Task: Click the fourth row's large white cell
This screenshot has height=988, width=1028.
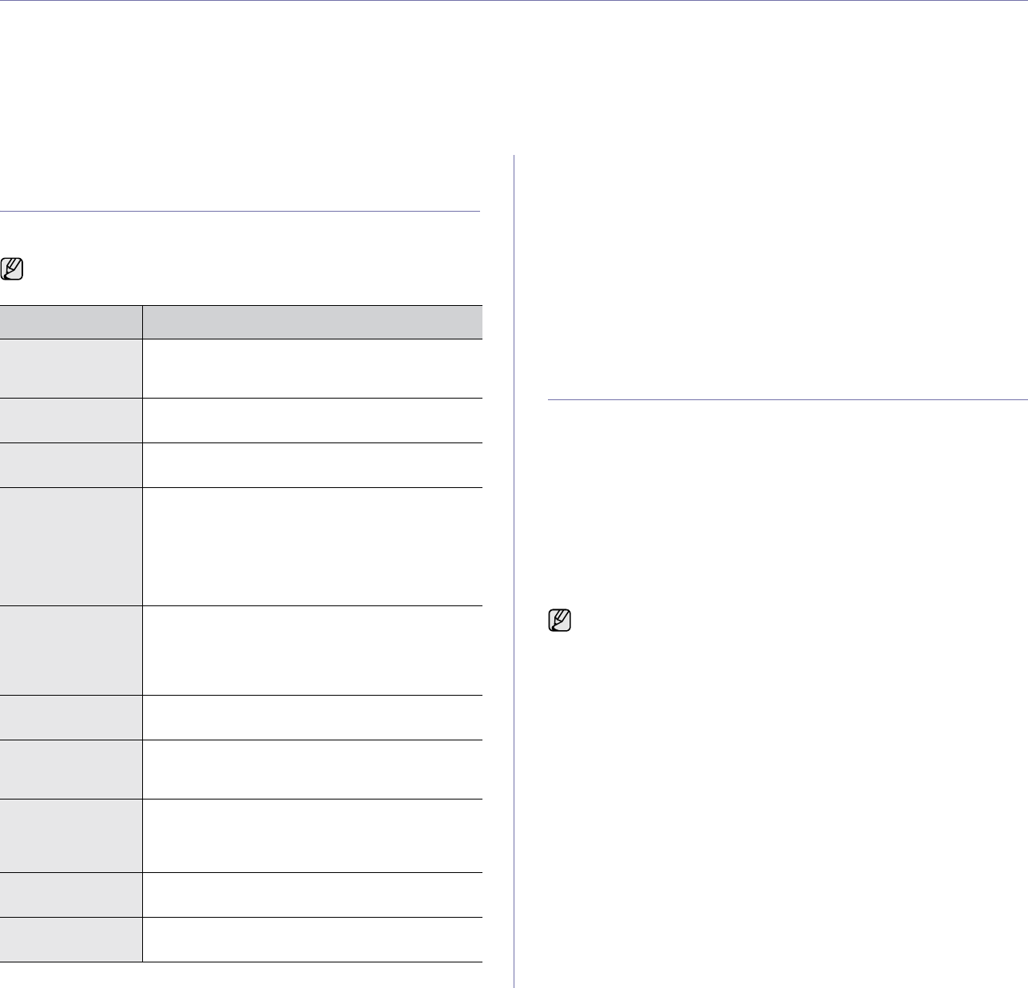Action: pos(312,547)
